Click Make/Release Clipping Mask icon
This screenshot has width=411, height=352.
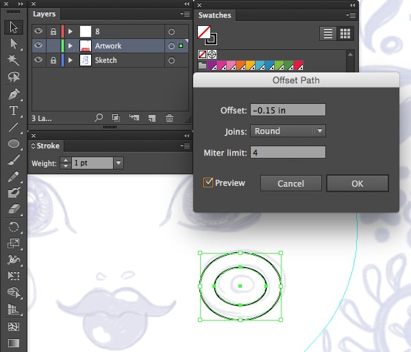pos(116,118)
